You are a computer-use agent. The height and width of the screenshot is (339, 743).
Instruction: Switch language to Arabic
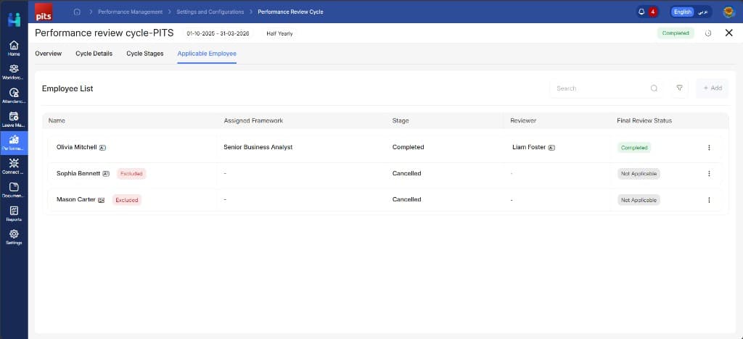pos(702,12)
